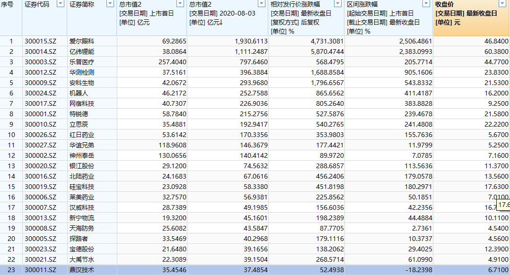
Task: Open dropdown on 总市值2 2020-08-03 column
Action: [x=262, y=4]
